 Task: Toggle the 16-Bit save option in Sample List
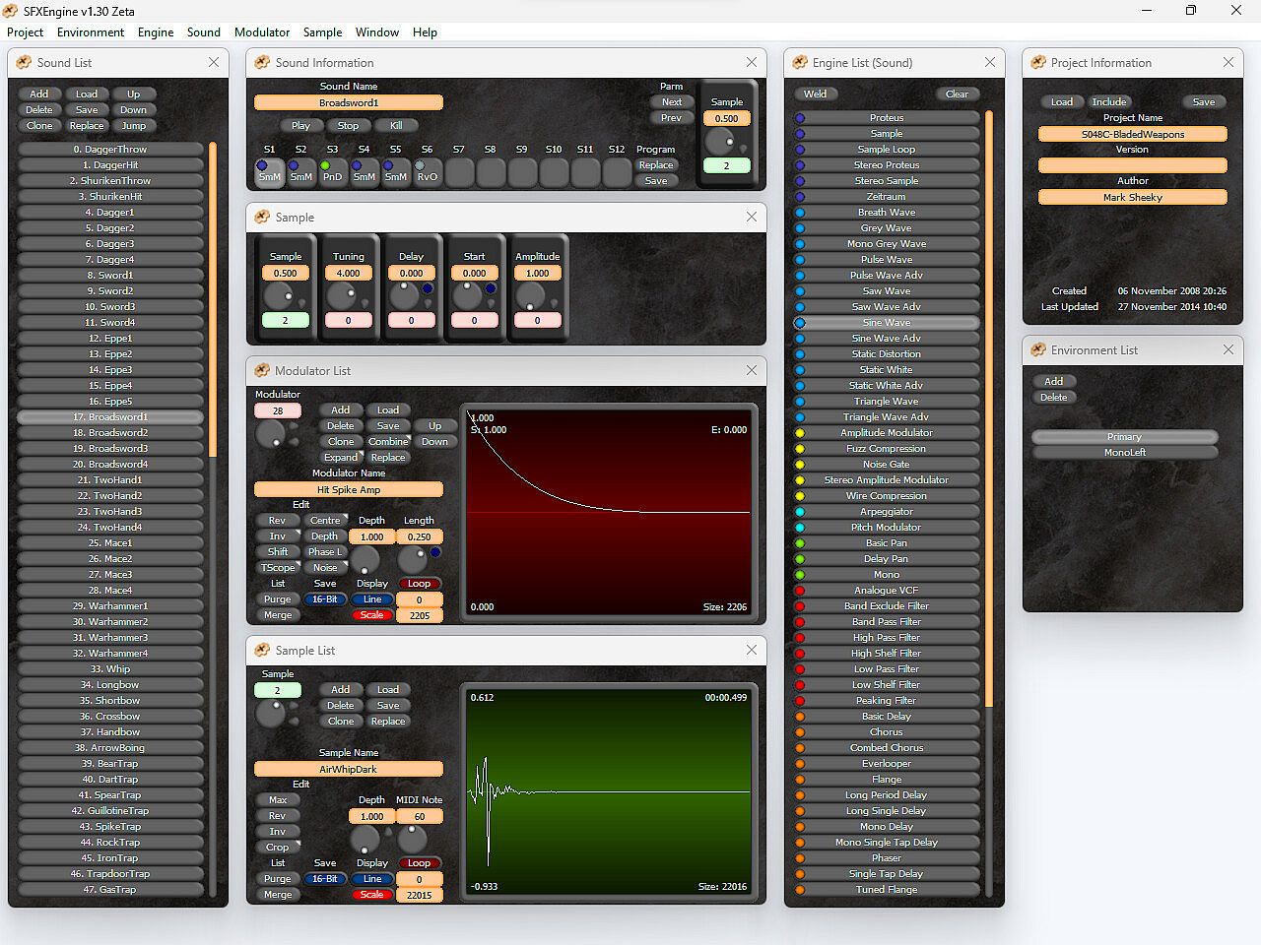tap(324, 879)
